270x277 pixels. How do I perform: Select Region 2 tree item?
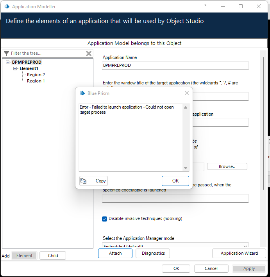pos(36,75)
